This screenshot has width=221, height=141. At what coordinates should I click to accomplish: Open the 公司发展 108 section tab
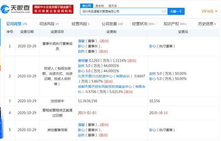pyautogui.click(x=112, y=24)
